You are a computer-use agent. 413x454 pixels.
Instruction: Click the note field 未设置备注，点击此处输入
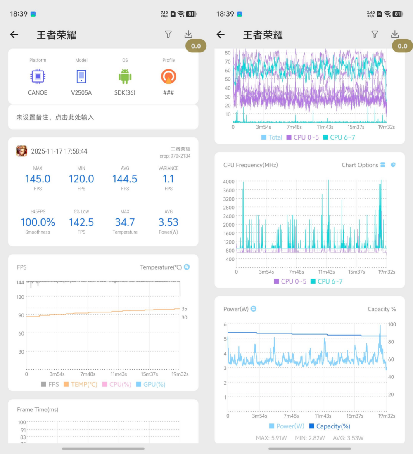click(x=55, y=117)
